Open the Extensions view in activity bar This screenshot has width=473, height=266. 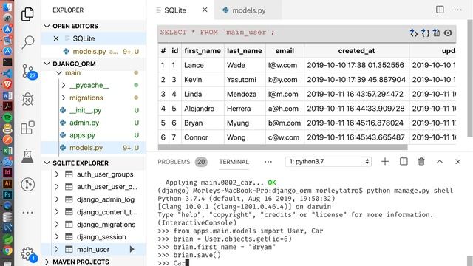(x=27, y=128)
